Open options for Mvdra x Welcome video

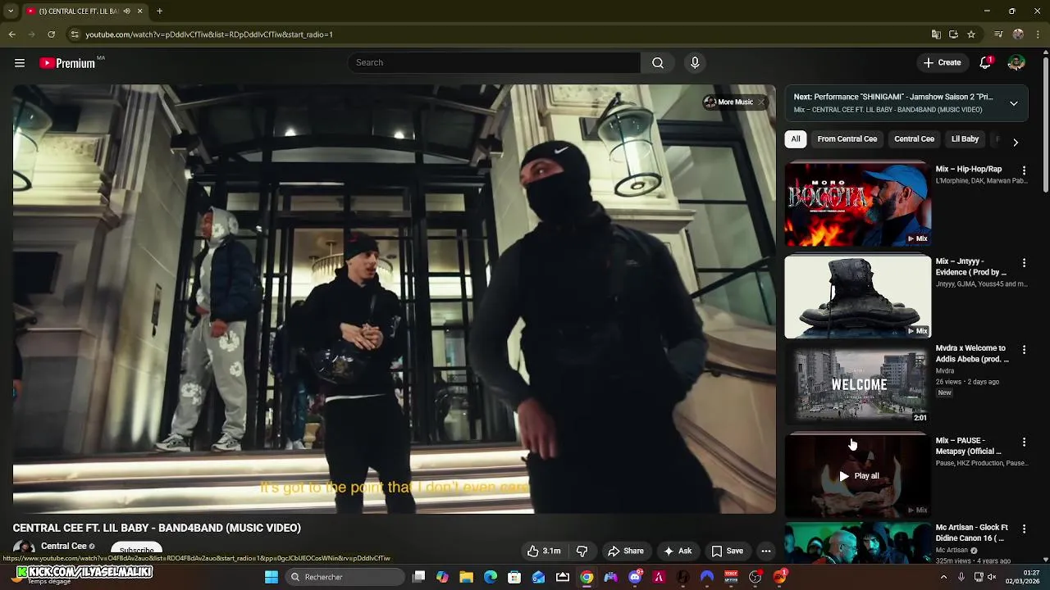pos(1024,350)
